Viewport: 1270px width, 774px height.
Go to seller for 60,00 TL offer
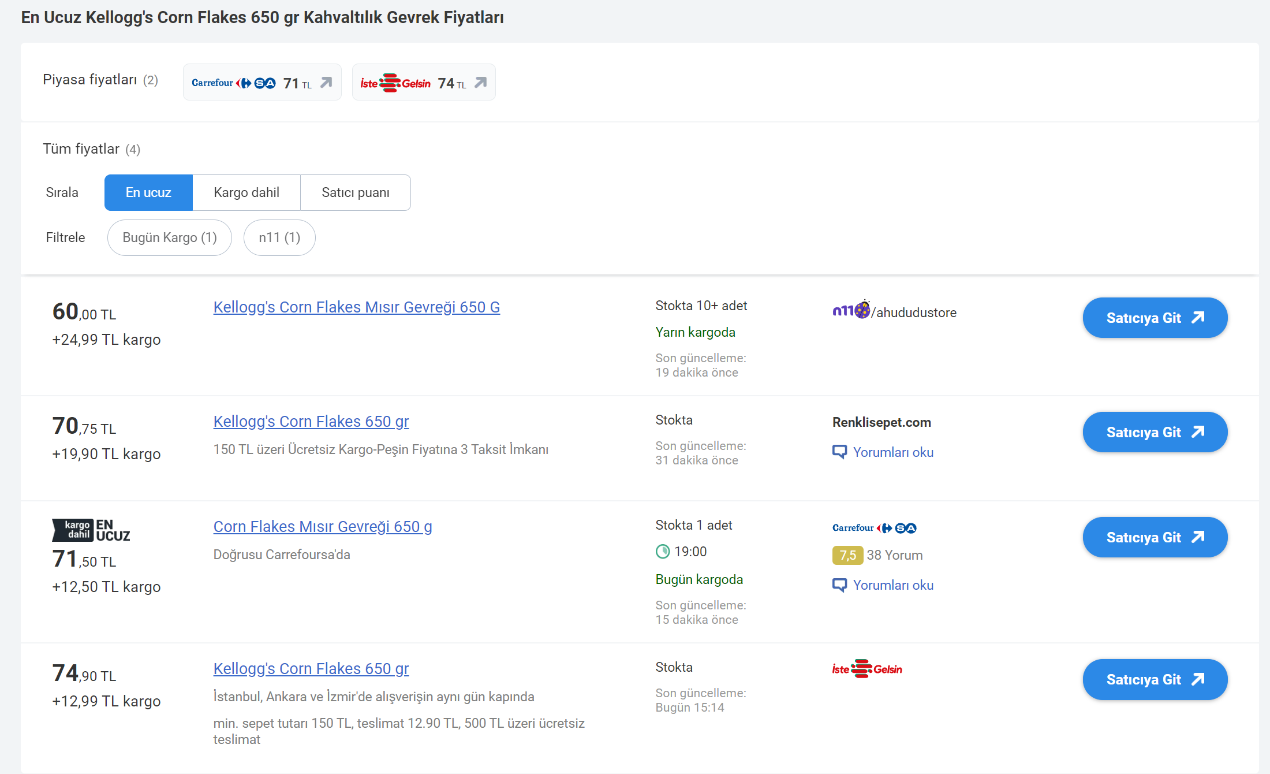(1155, 318)
